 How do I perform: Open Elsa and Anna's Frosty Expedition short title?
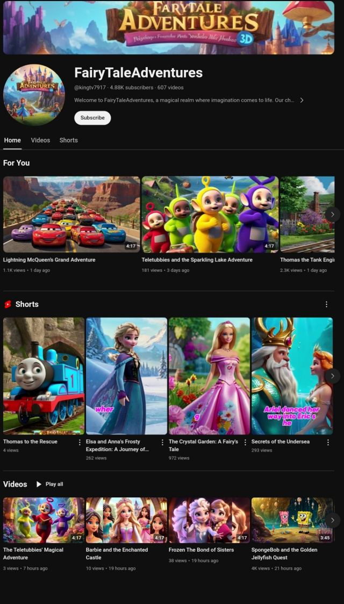[x=117, y=445]
